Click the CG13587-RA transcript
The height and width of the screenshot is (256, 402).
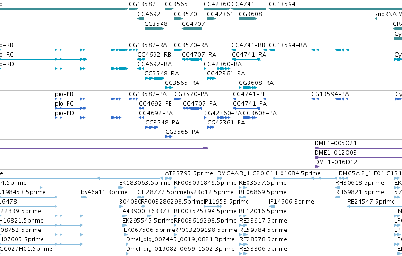[134, 50]
